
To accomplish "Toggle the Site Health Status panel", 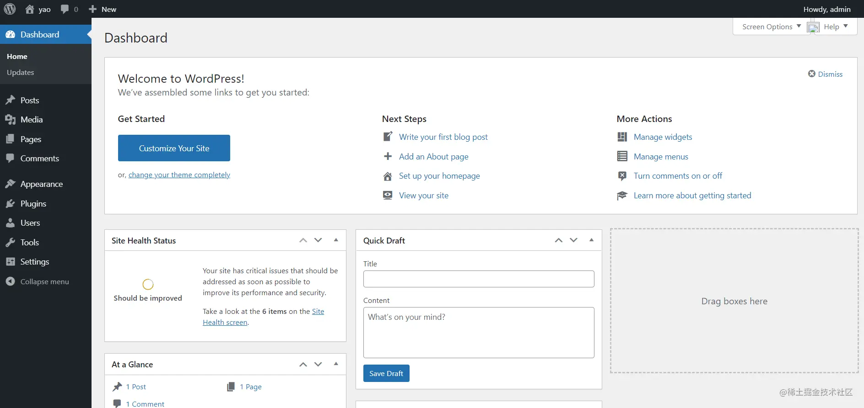I will [x=336, y=240].
